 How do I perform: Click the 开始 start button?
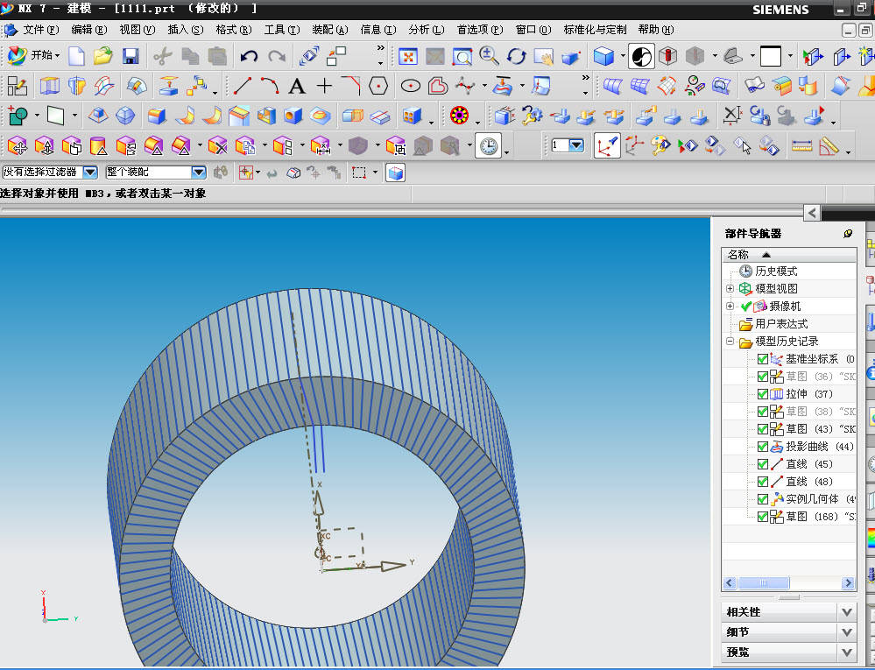33,55
